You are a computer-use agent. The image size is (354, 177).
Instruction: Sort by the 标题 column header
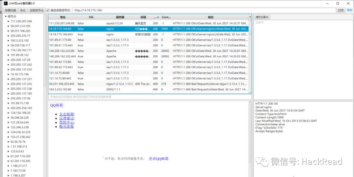coord(143,17)
